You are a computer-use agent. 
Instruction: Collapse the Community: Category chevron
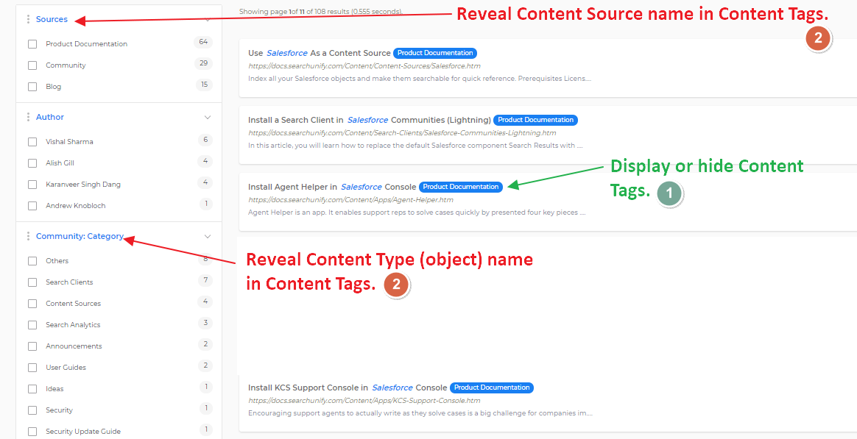[208, 236]
